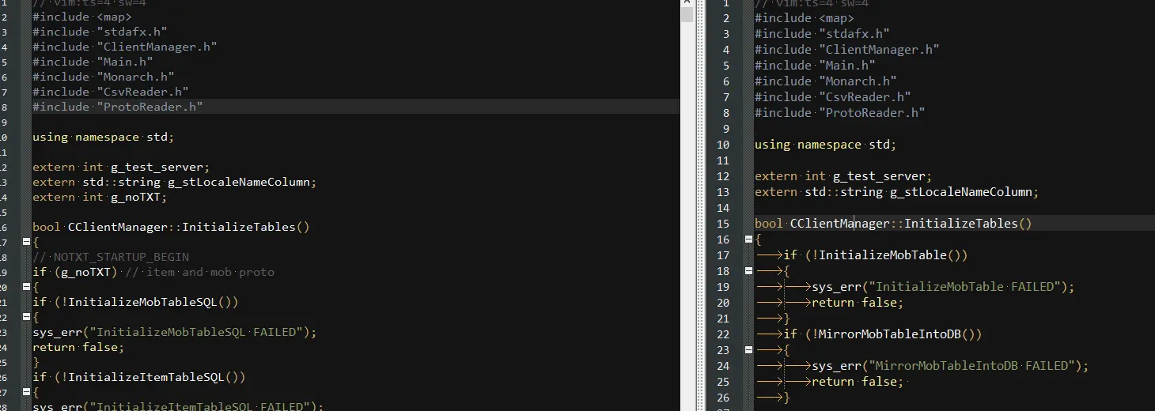Click "using namespace std" in the right pane
The width and height of the screenshot is (1155, 411).
[x=823, y=145]
